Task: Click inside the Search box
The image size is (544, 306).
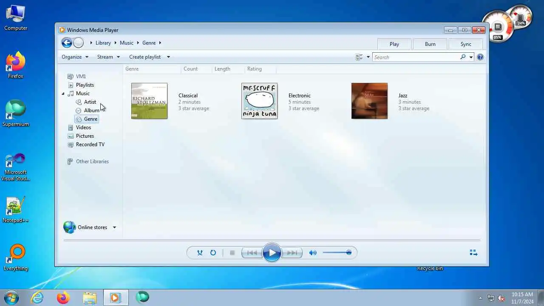Action: tap(416, 57)
